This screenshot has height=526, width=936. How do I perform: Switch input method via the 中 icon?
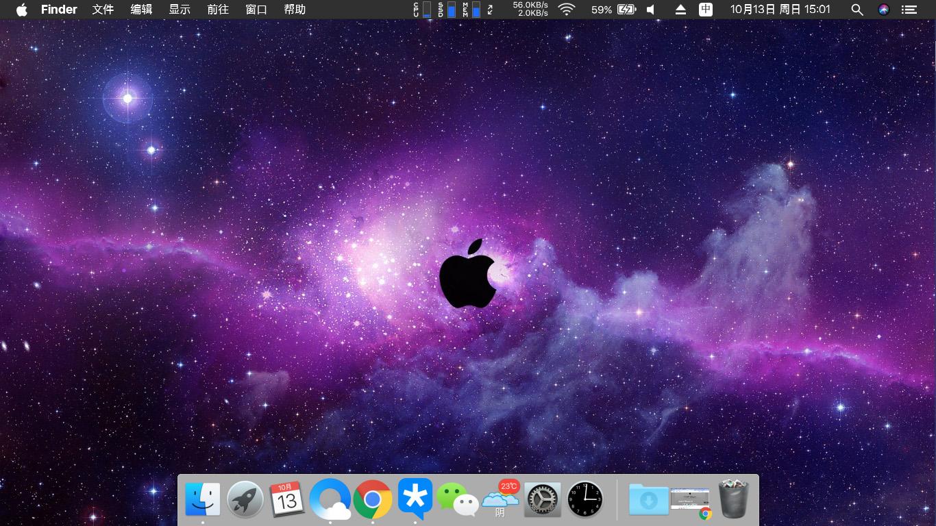(x=705, y=10)
